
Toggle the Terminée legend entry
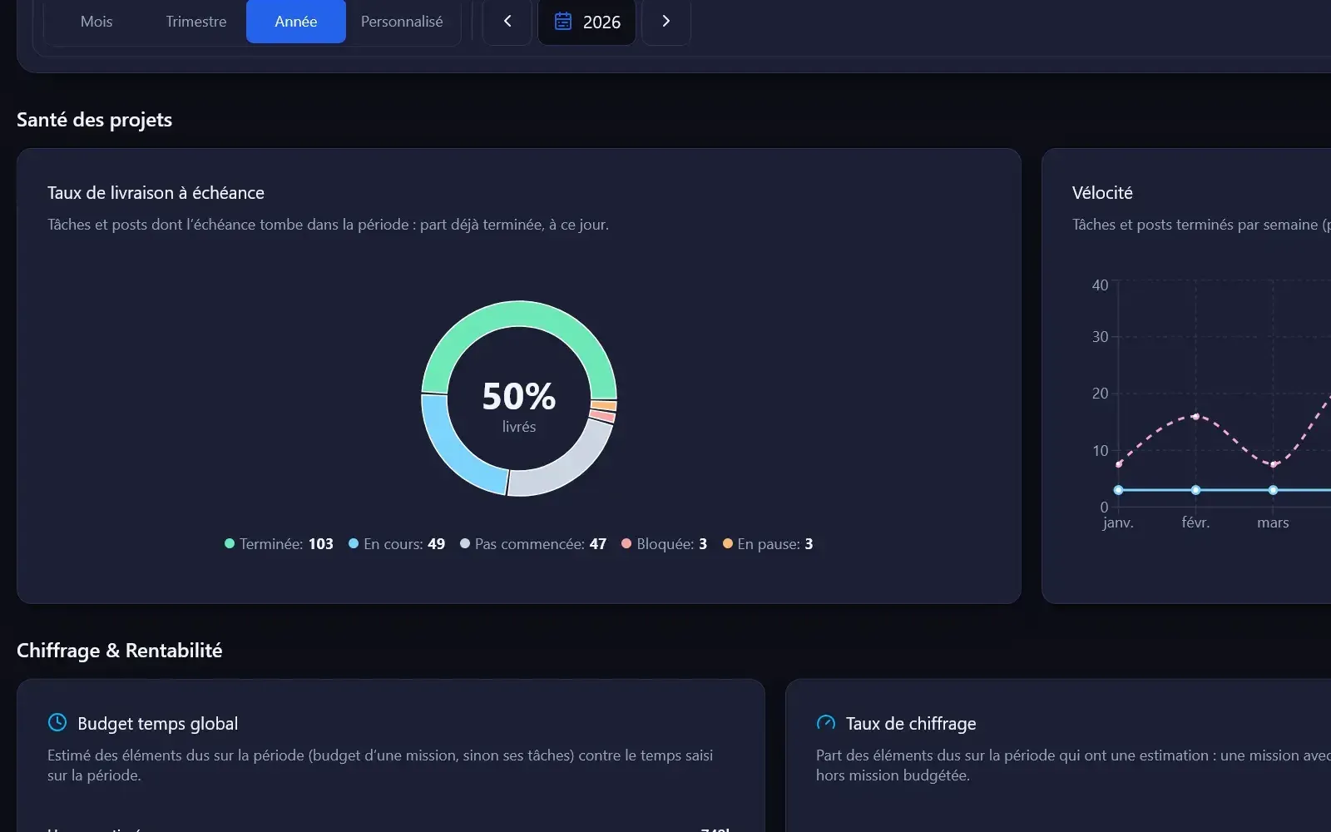pyautogui.click(x=279, y=544)
